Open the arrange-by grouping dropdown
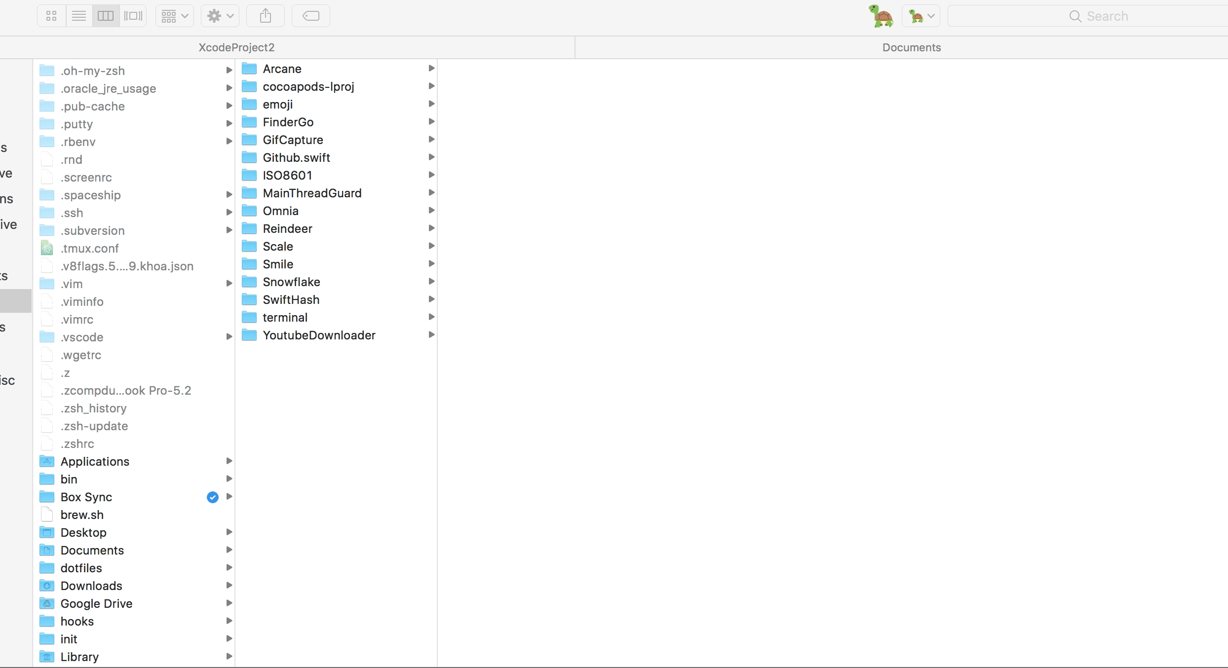 175,16
